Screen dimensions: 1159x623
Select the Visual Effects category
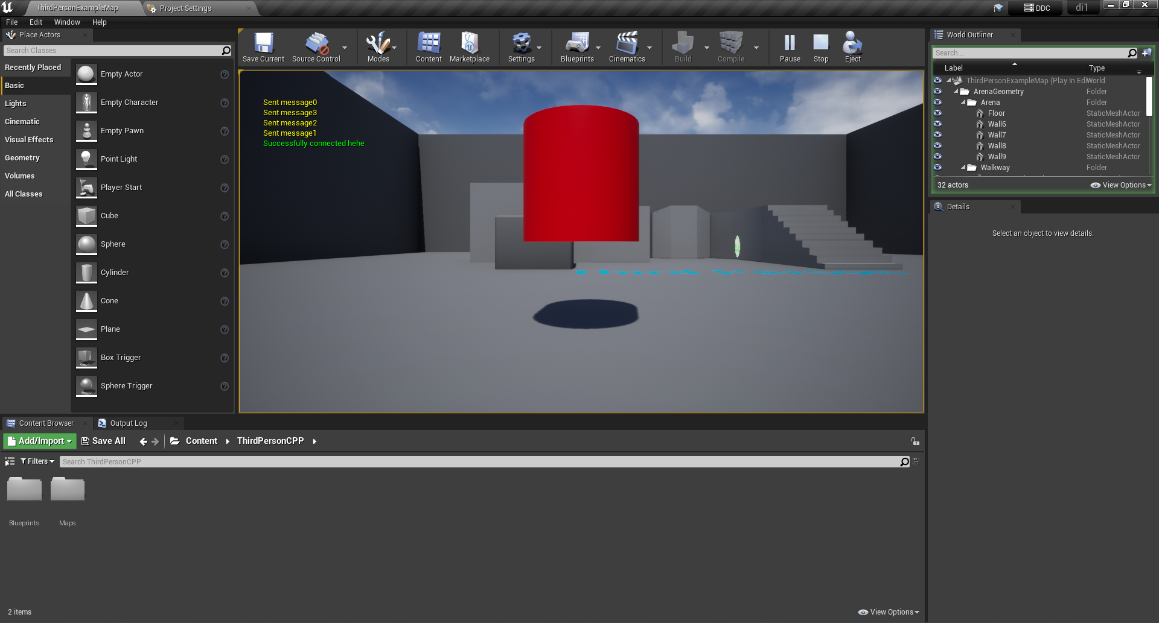click(x=29, y=140)
